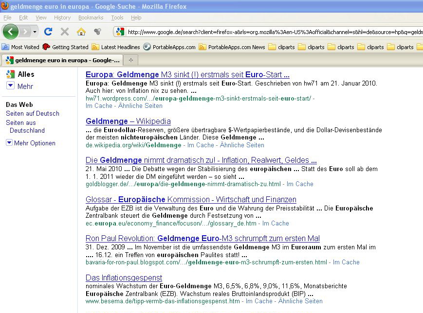The width and height of the screenshot is (423, 313).
Task: Open the history dropdown beside navigation arrows
Action: (35, 32)
